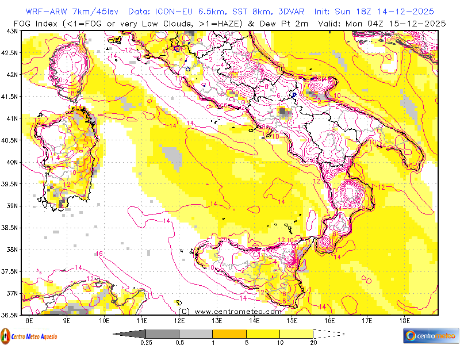460x345 pixels.
Task: Click the 36.5N latitude axis label
Action: pos(10,315)
